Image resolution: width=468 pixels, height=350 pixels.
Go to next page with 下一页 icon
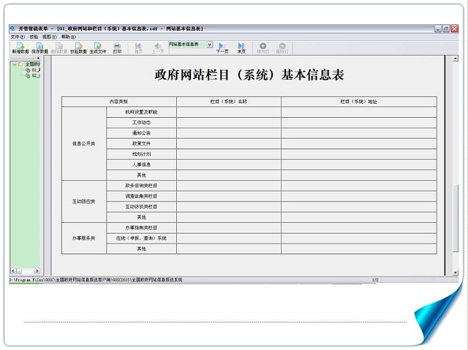(x=222, y=48)
